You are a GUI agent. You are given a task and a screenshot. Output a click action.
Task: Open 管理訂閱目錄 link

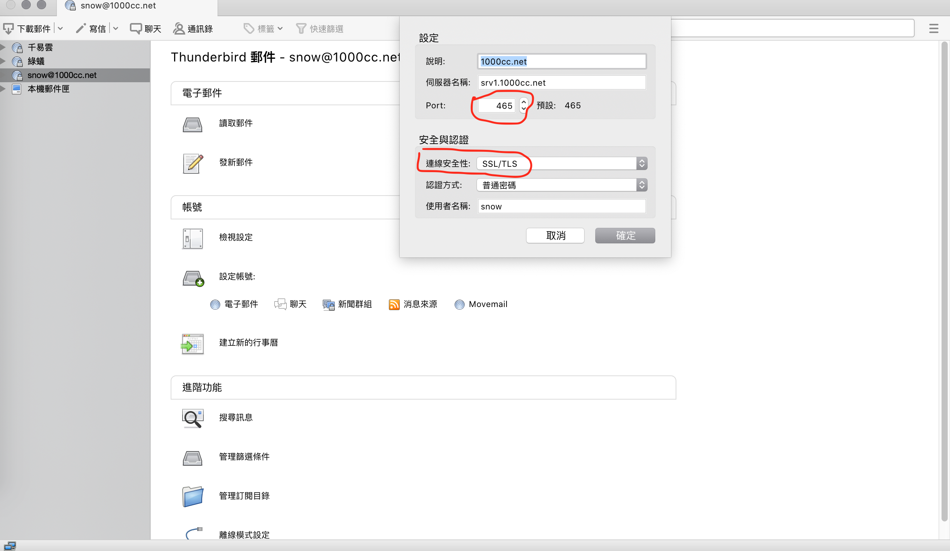244,496
